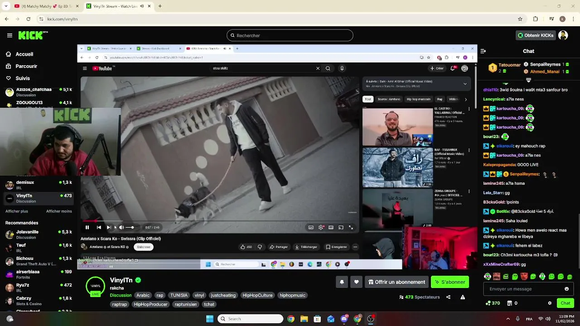Click the KICK logo
Screen dimensions: 580x326
tap(33, 35)
